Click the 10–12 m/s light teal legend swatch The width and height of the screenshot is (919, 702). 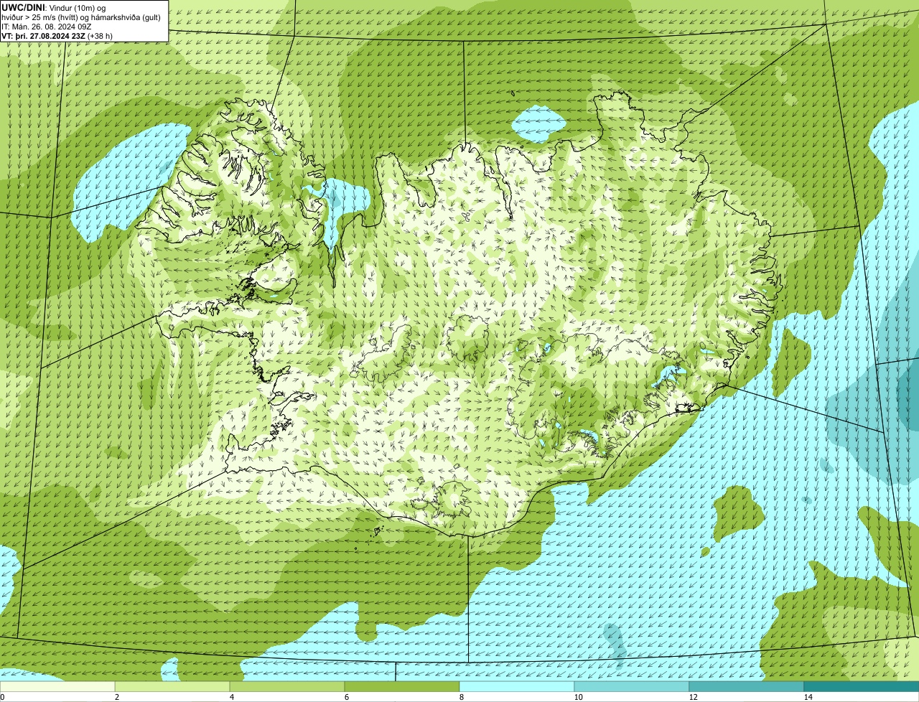click(x=632, y=686)
